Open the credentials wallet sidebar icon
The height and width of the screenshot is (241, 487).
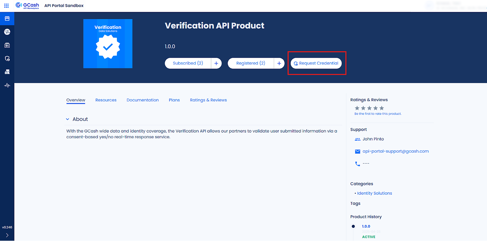pos(7,46)
